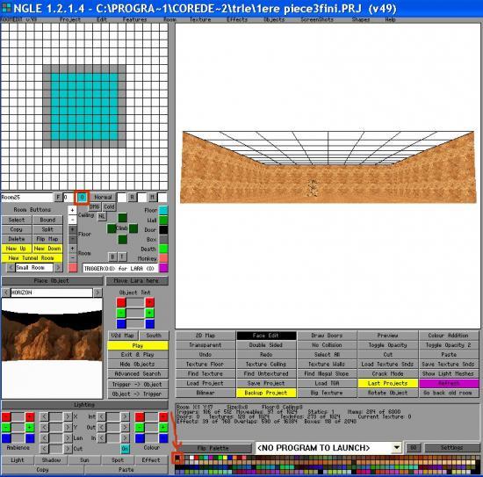Viewport: 483px width, 477px height.
Task: Step to next room size after Small Room
Action: point(58,267)
